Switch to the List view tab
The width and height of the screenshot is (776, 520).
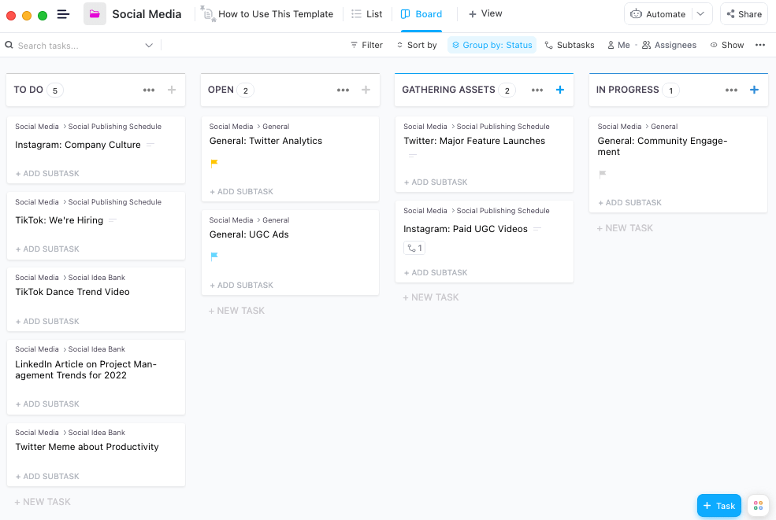coord(367,14)
